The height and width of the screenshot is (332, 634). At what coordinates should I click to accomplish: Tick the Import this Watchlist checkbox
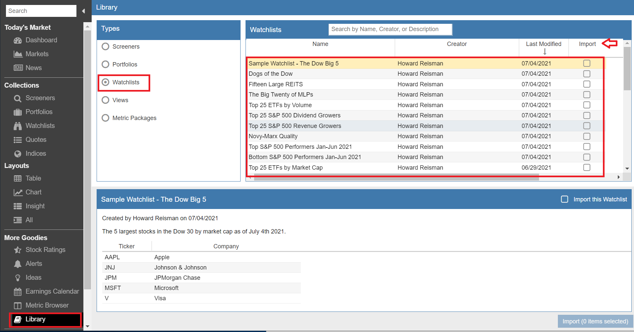click(x=565, y=199)
